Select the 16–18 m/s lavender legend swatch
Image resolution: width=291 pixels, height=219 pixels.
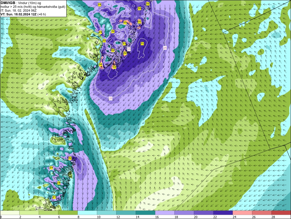pos(165,213)
